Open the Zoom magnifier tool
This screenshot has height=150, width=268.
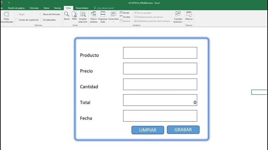67,16
